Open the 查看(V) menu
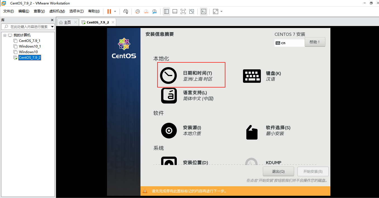379x198 pixels. pyautogui.click(x=39, y=11)
